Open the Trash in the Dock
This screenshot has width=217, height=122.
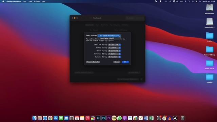[x=182, y=118]
